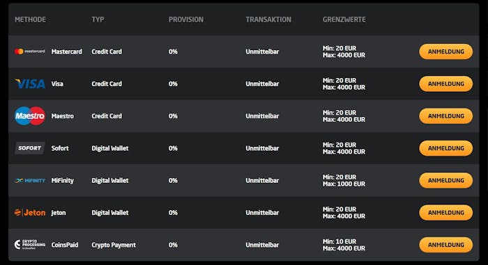Click the Maestro logo icon

click(30, 116)
